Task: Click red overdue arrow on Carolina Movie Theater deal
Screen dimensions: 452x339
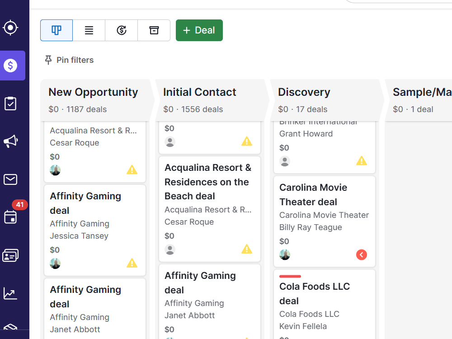Action: 362,255
